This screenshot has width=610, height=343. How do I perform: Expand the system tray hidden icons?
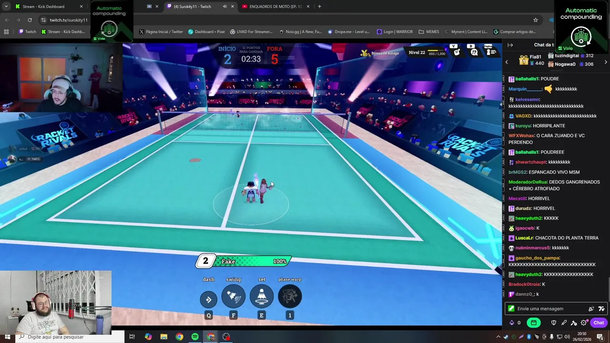pyautogui.click(x=498, y=337)
